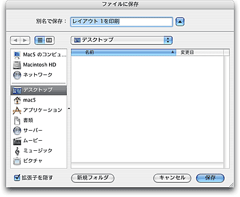Select アプリケーション icon in sidebar
This screenshot has height=197, width=240.
pyautogui.click(x=17, y=110)
